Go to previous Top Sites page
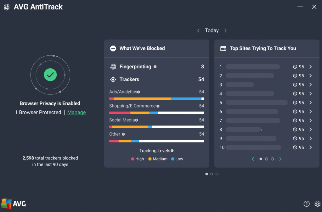Image resolution: width=322 pixels, height=212 pixels. pyautogui.click(x=253, y=159)
